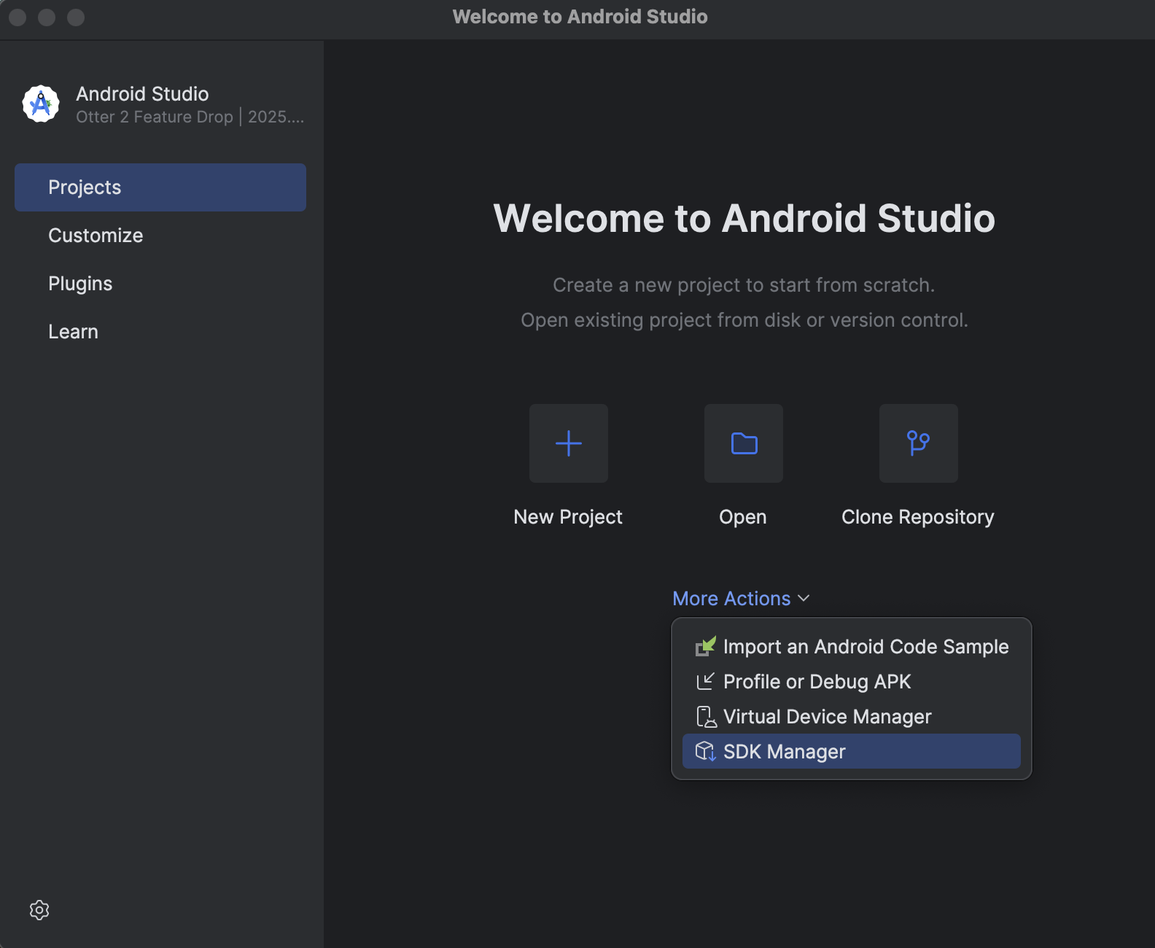Choose Virtual Device Manager from the menu

(827, 717)
